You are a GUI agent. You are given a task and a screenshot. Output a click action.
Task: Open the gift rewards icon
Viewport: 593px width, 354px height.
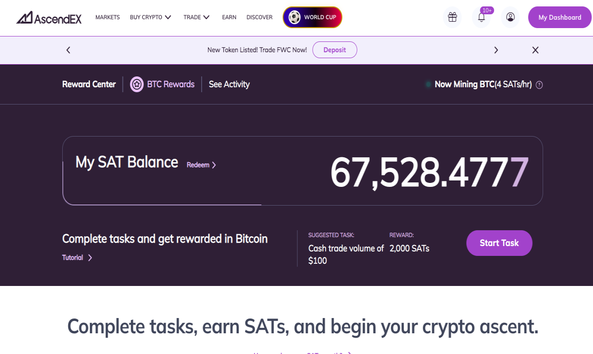point(452,17)
